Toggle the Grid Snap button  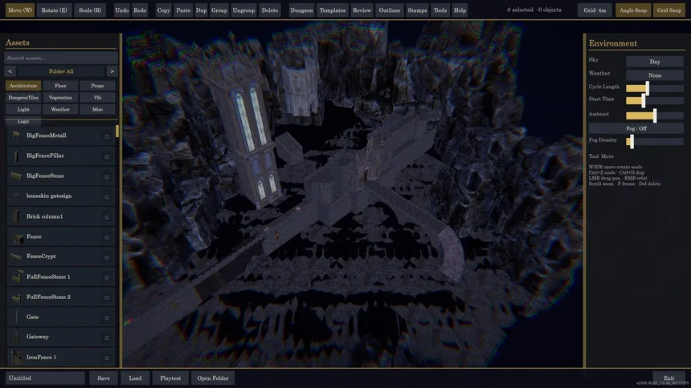point(669,10)
